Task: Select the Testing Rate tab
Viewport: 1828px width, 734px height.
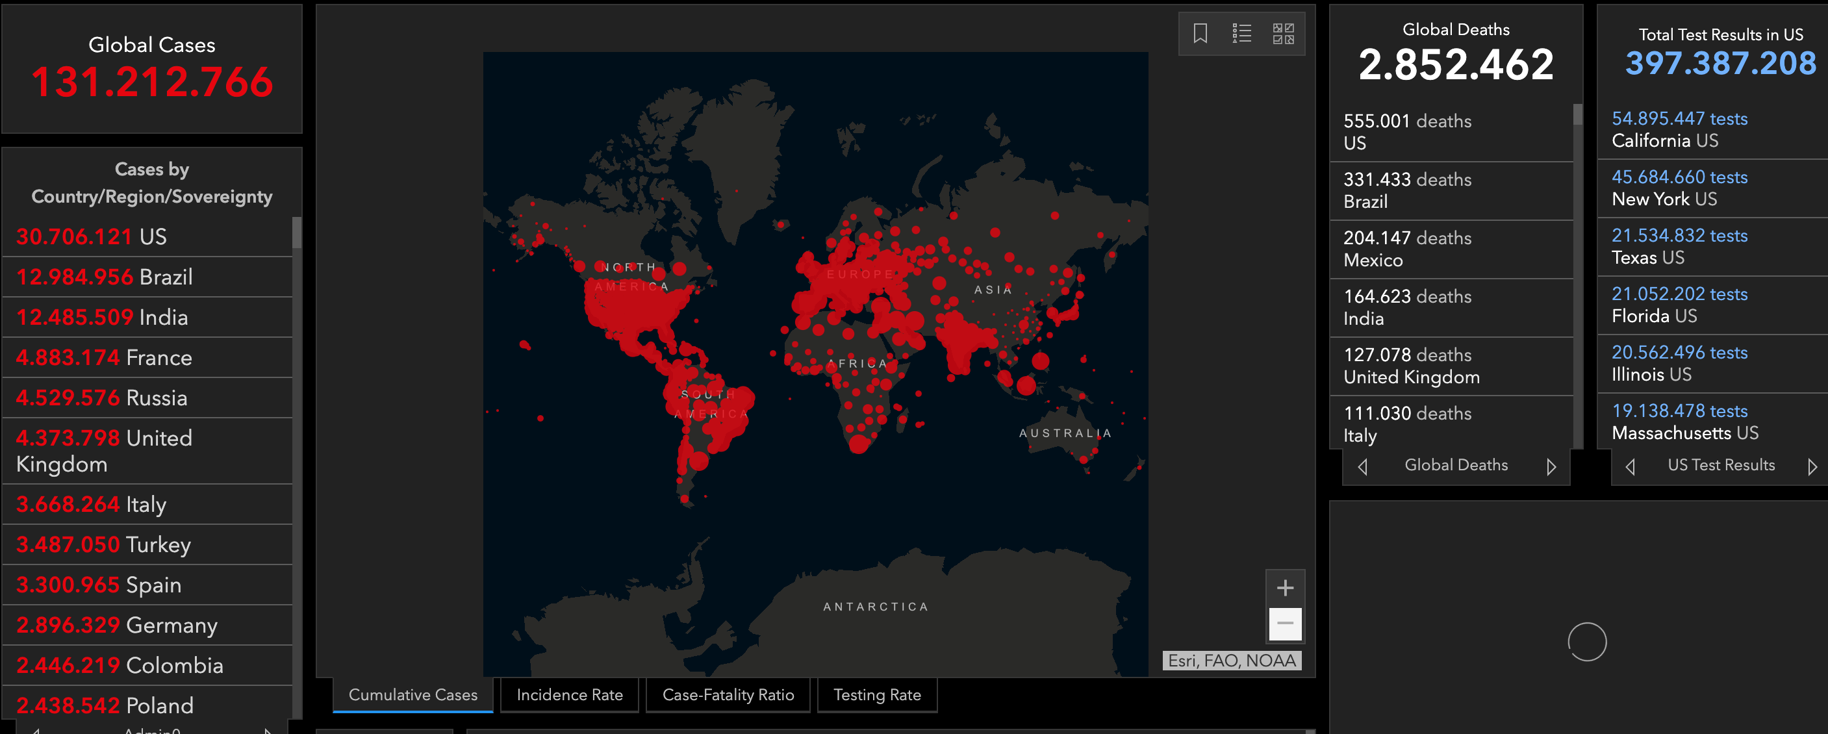Action: (x=876, y=695)
